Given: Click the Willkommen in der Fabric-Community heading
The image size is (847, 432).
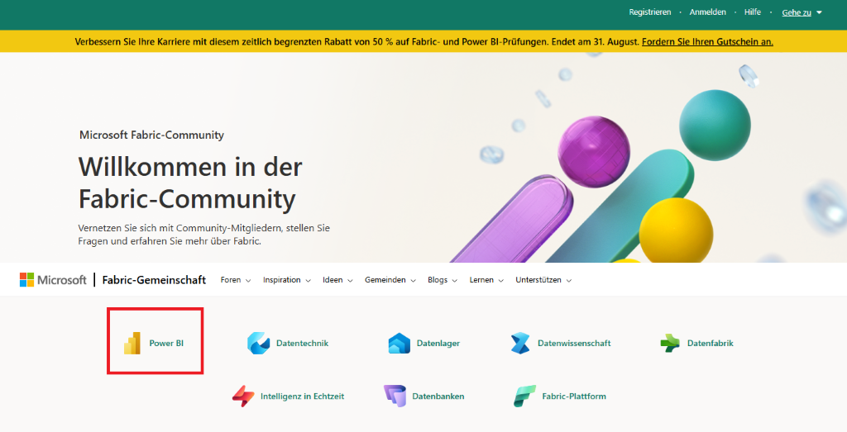Looking at the screenshot, I should (x=190, y=183).
